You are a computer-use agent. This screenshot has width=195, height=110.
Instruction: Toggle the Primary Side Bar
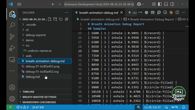(x=160, y=4)
